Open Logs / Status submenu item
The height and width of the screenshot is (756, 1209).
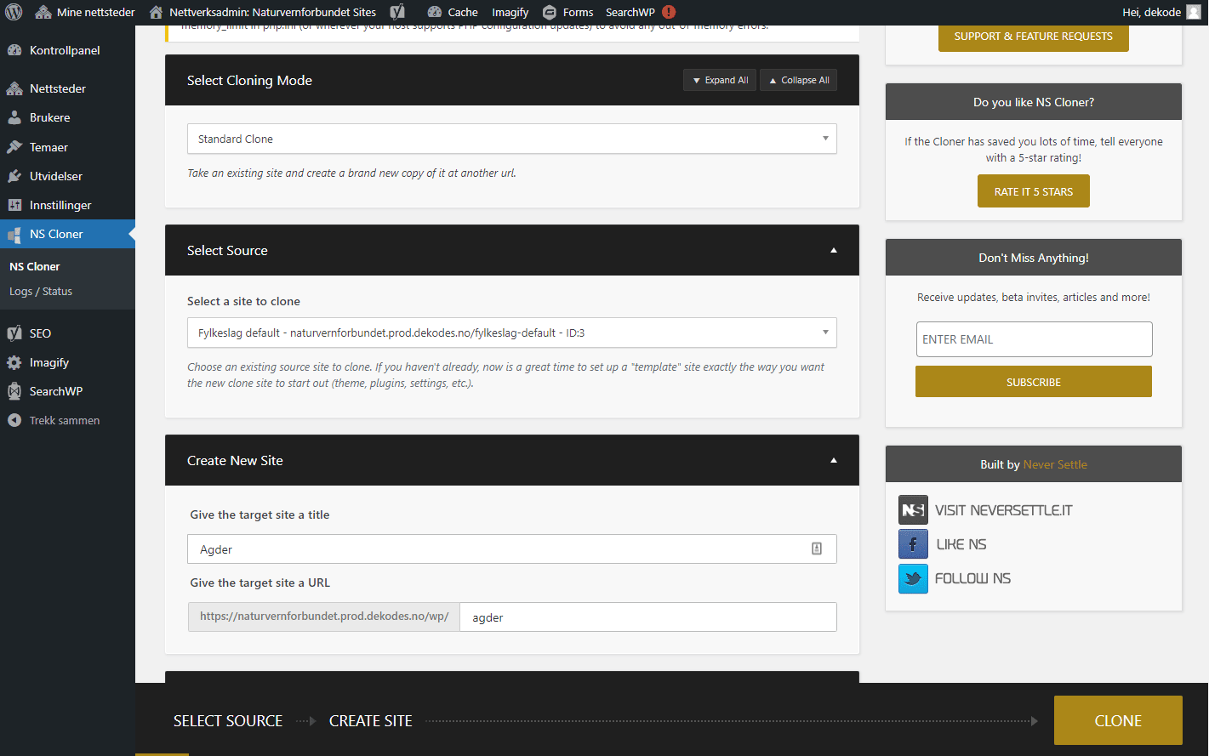41,291
